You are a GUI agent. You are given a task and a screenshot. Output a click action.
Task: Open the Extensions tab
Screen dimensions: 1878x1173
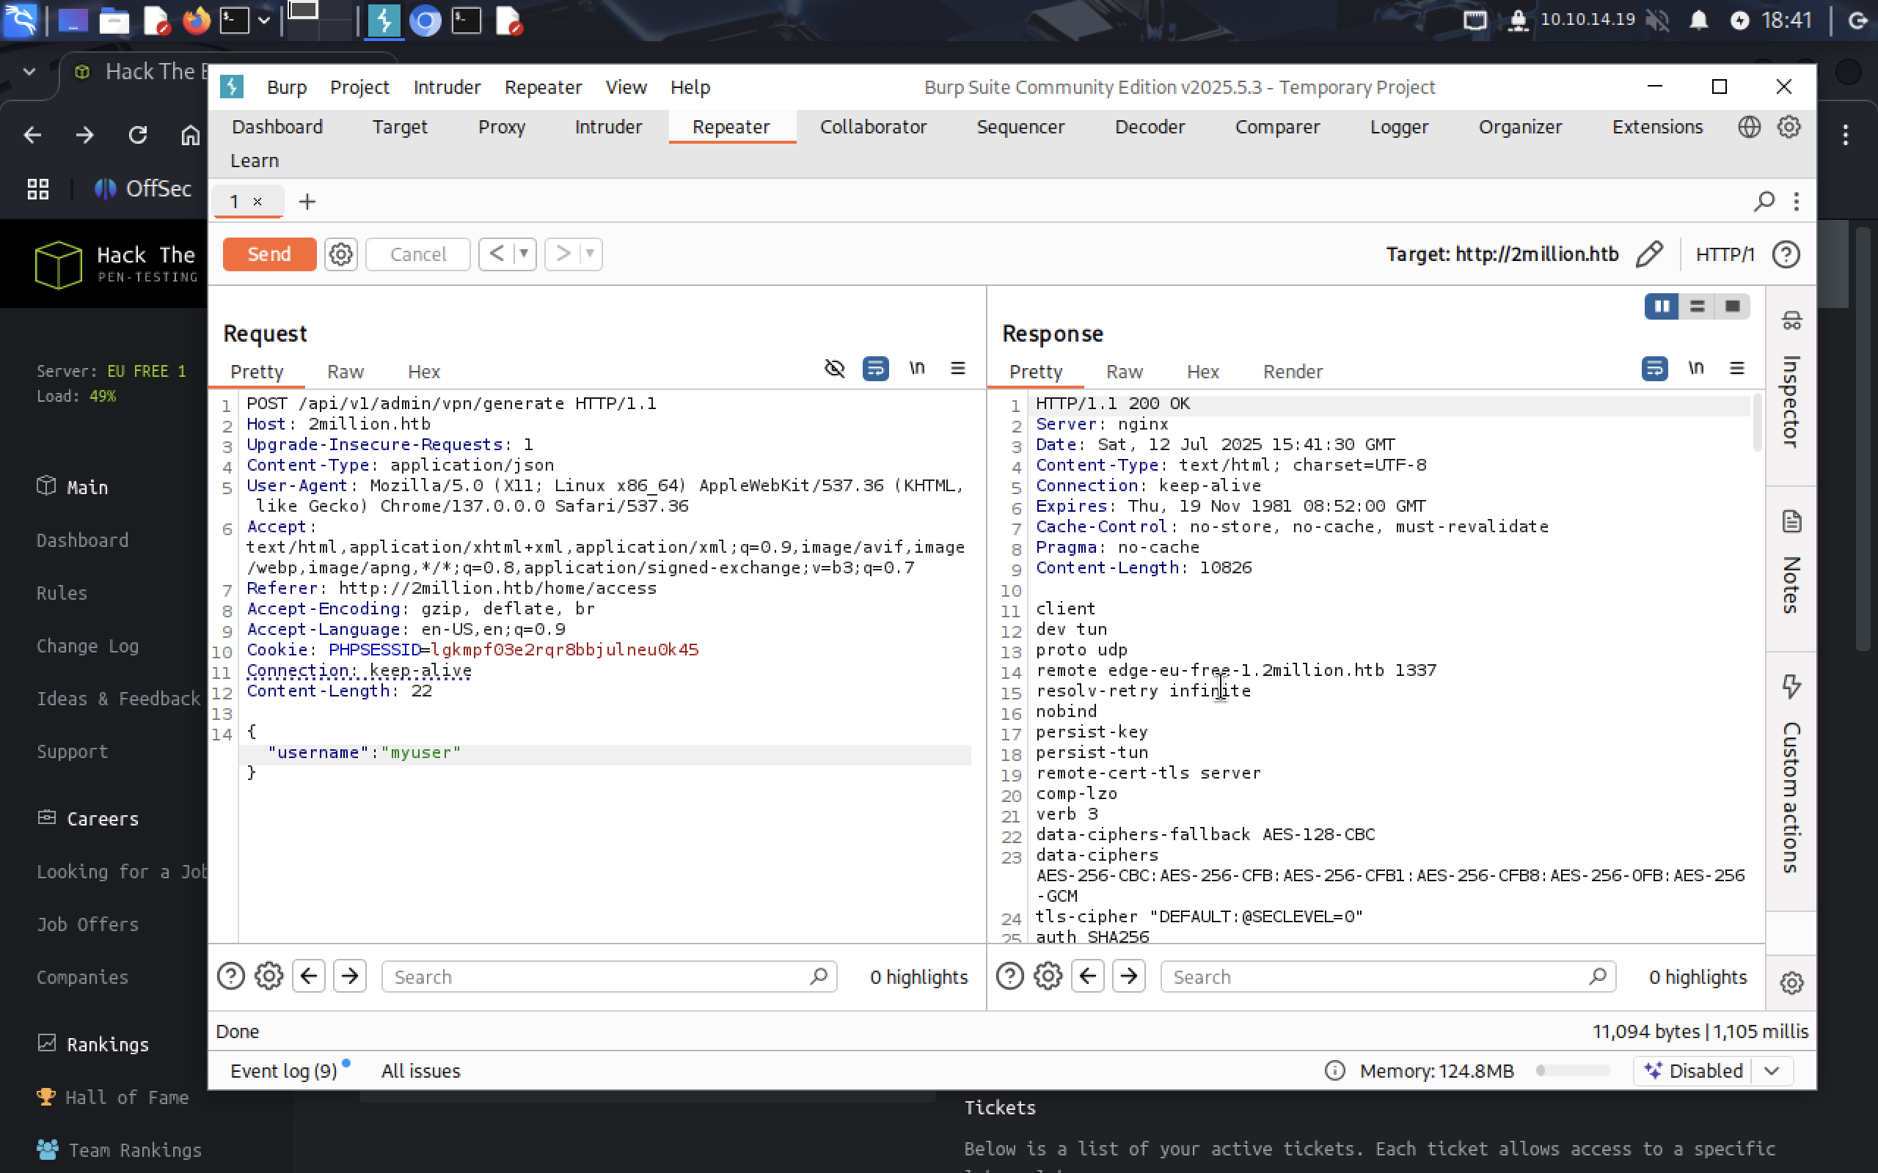1657,126
